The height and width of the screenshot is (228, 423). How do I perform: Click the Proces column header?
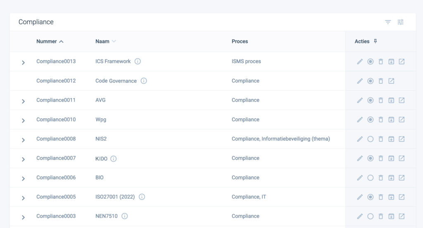pyautogui.click(x=240, y=41)
